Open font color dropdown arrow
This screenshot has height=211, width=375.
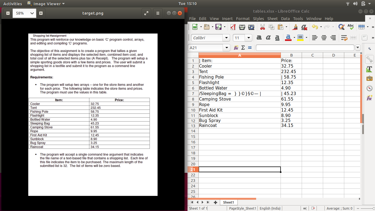294,38
